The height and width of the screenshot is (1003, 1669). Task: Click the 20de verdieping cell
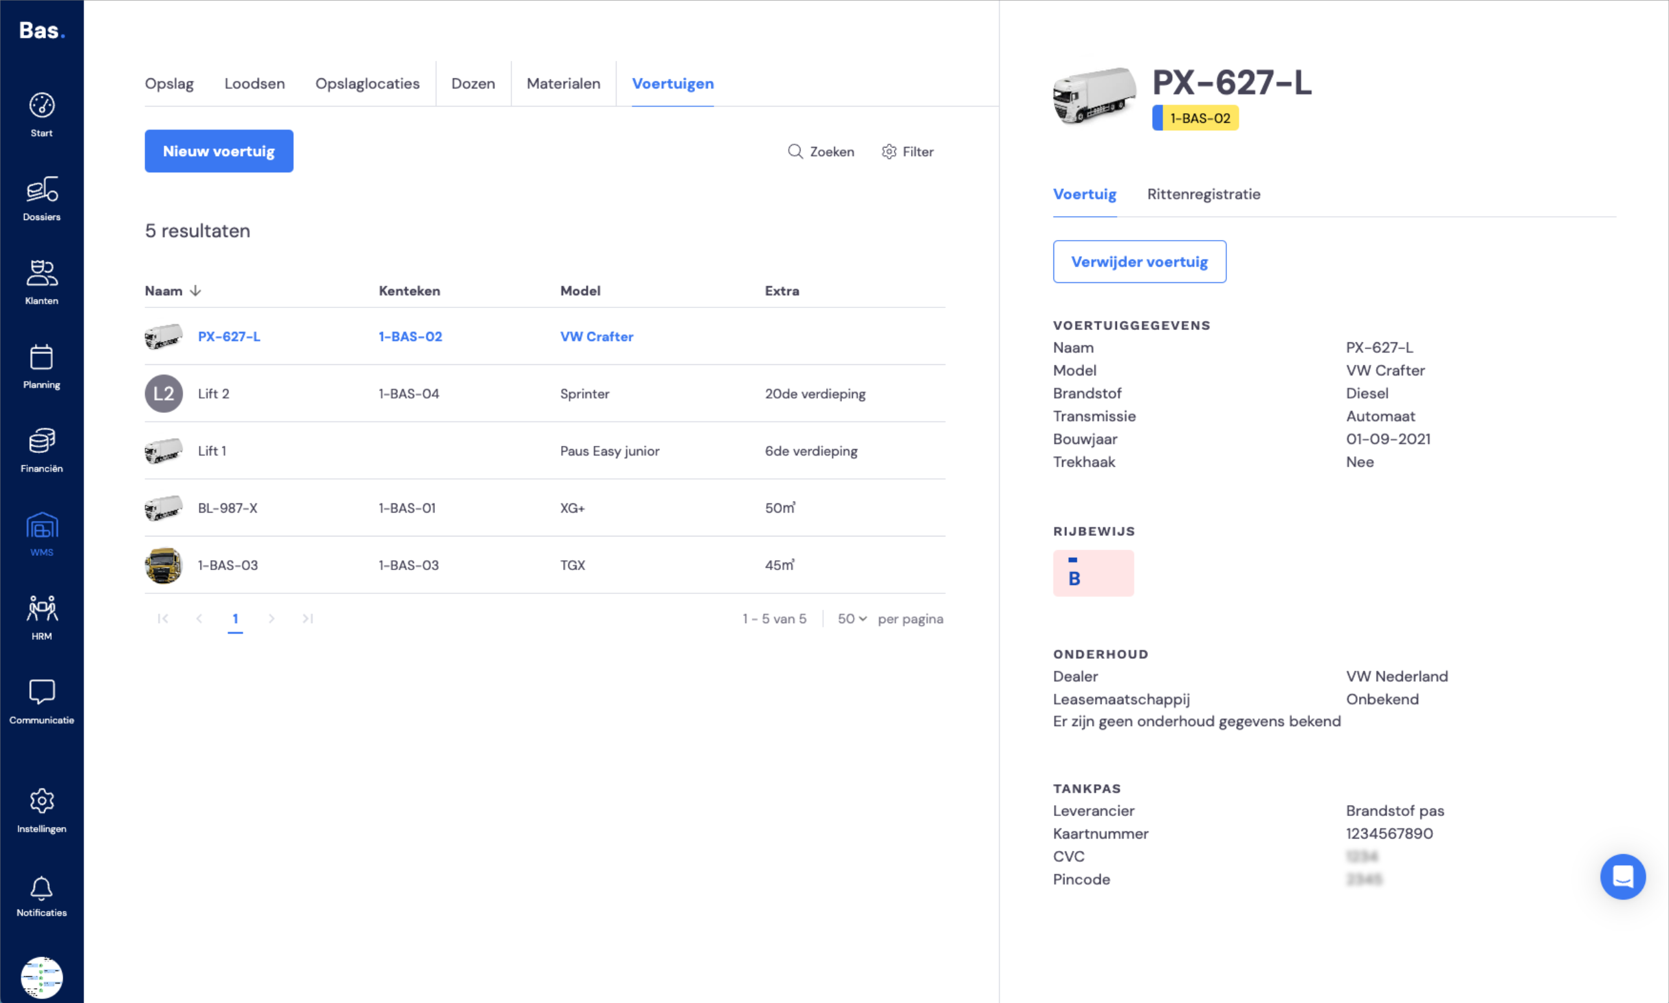coord(815,393)
